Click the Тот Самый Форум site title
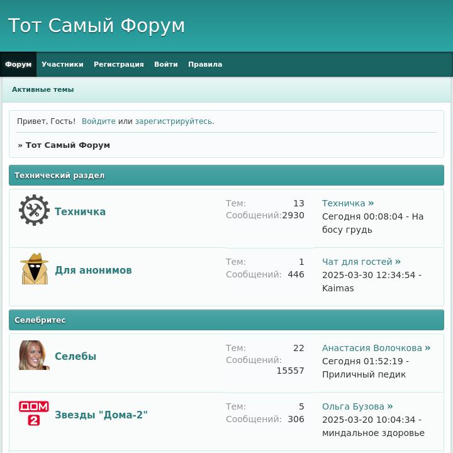 point(96,25)
